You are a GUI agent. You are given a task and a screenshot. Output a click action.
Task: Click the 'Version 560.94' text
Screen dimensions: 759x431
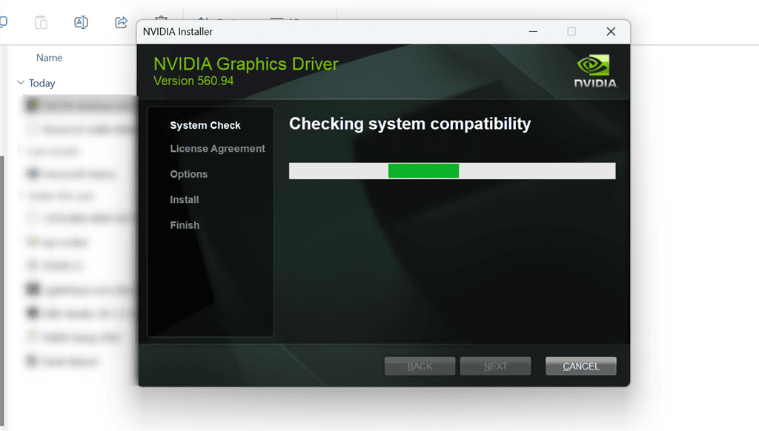click(193, 81)
